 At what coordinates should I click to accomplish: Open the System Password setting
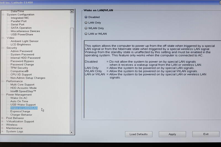[22, 55]
